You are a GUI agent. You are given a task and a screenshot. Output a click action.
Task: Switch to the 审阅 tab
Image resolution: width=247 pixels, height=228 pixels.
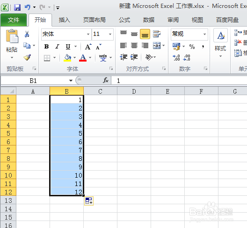tap(173, 20)
